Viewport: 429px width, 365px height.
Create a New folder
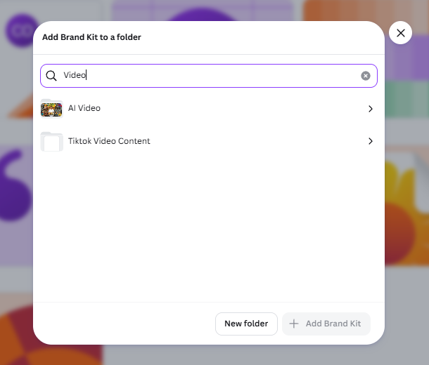tap(246, 324)
